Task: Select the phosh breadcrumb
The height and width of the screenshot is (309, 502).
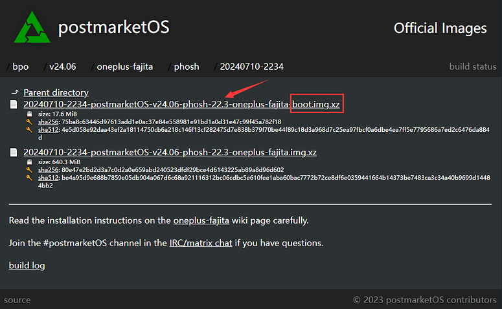Action: coord(187,67)
